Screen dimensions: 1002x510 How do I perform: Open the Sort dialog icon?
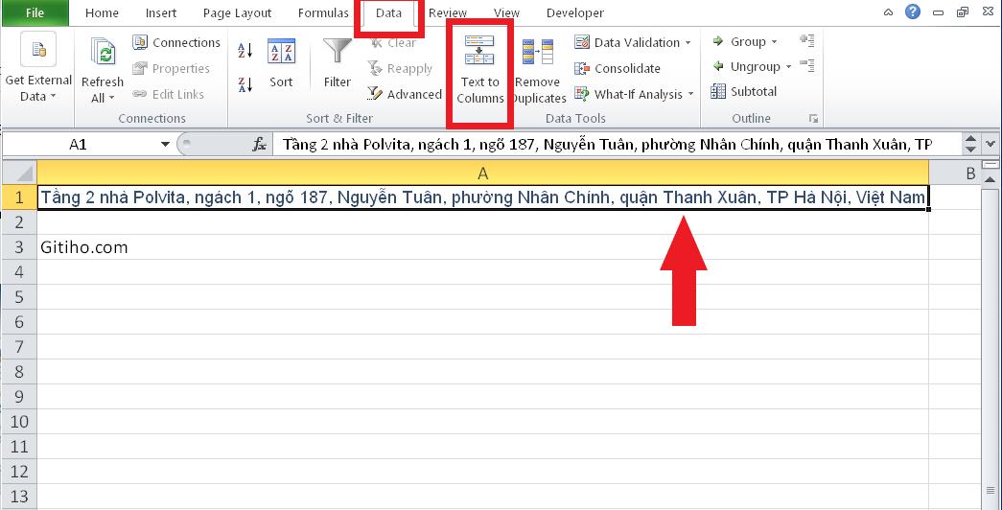coord(281,51)
